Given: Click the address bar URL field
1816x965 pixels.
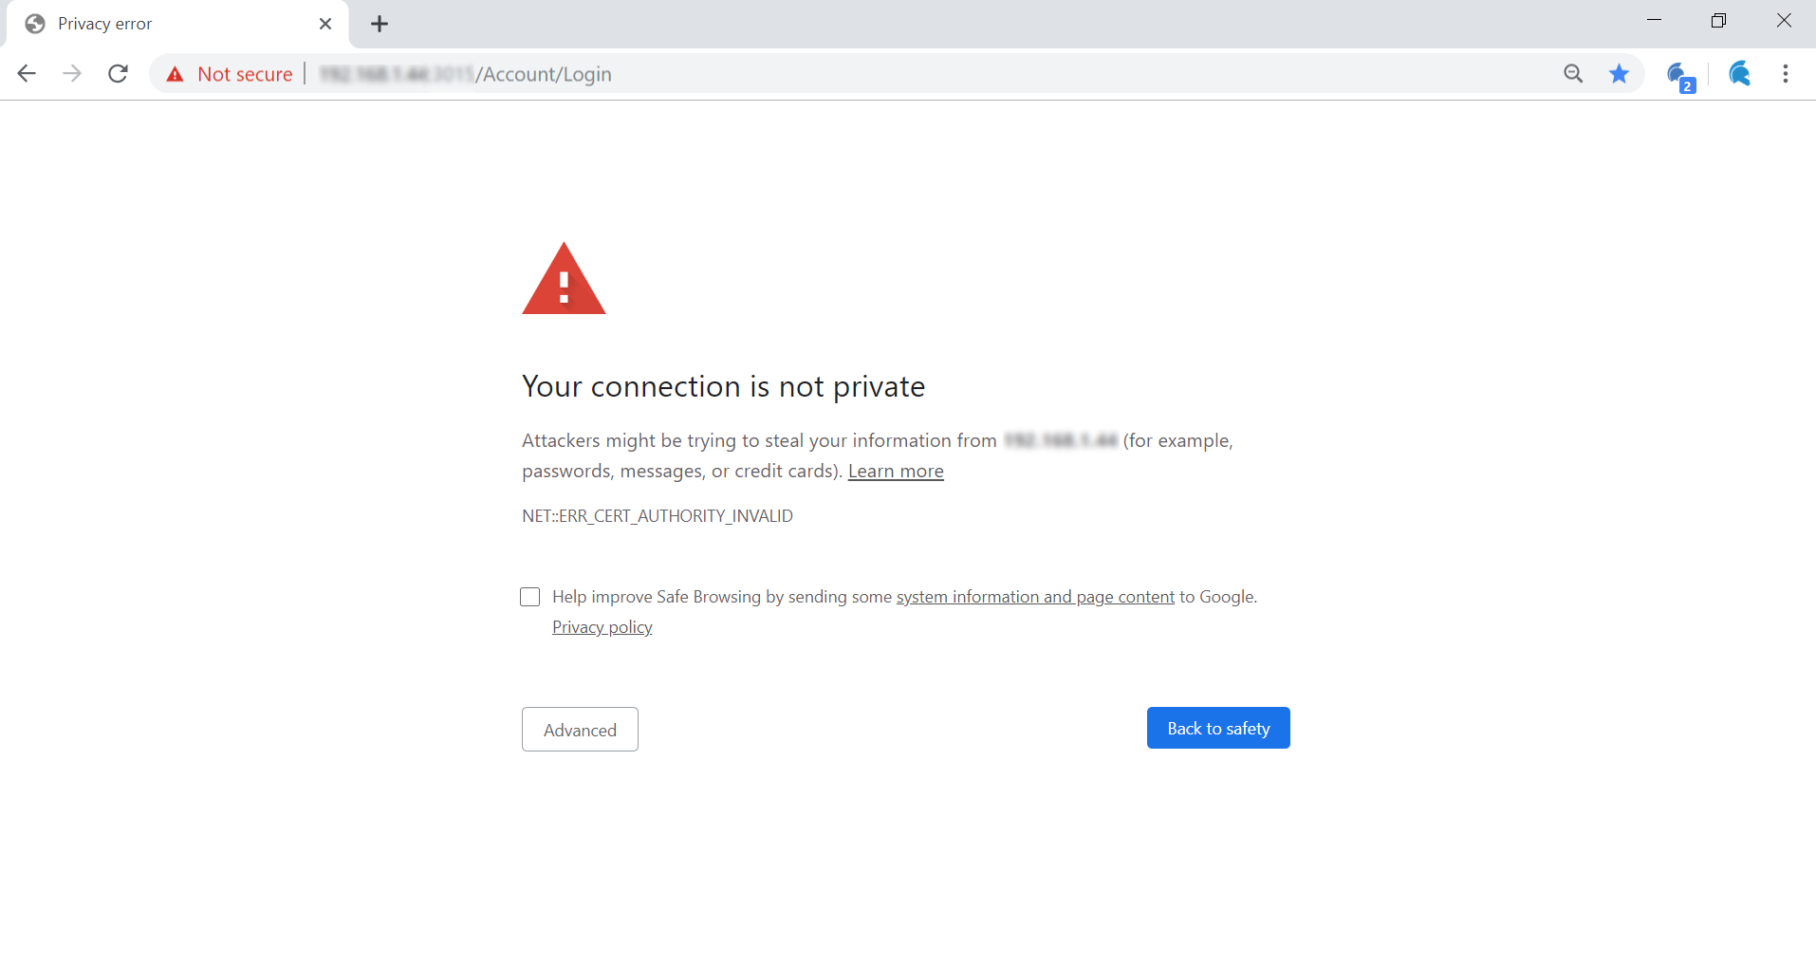Looking at the screenshot, I should (x=854, y=74).
